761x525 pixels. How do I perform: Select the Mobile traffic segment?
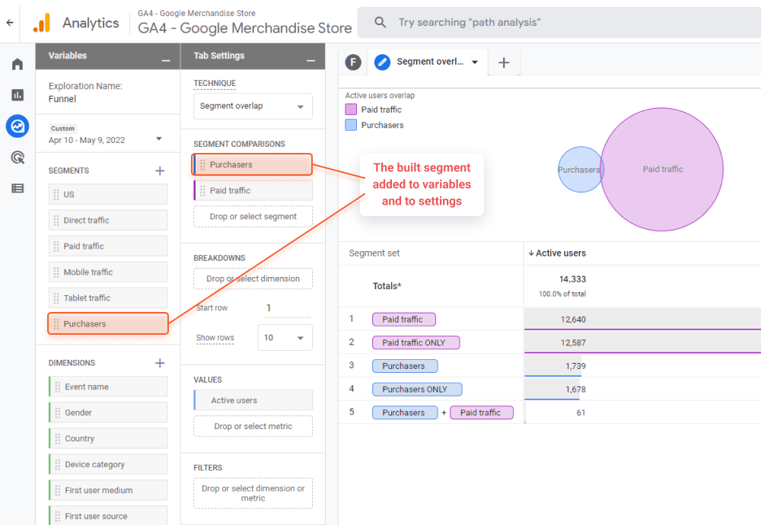pyautogui.click(x=108, y=272)
